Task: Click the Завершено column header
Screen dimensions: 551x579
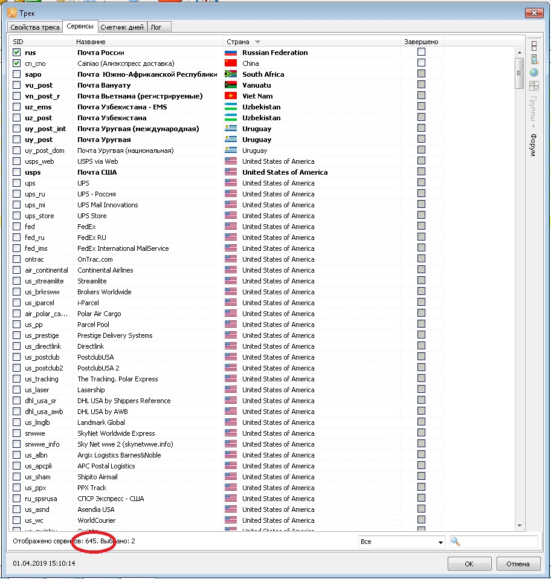Action: (422, 42)
